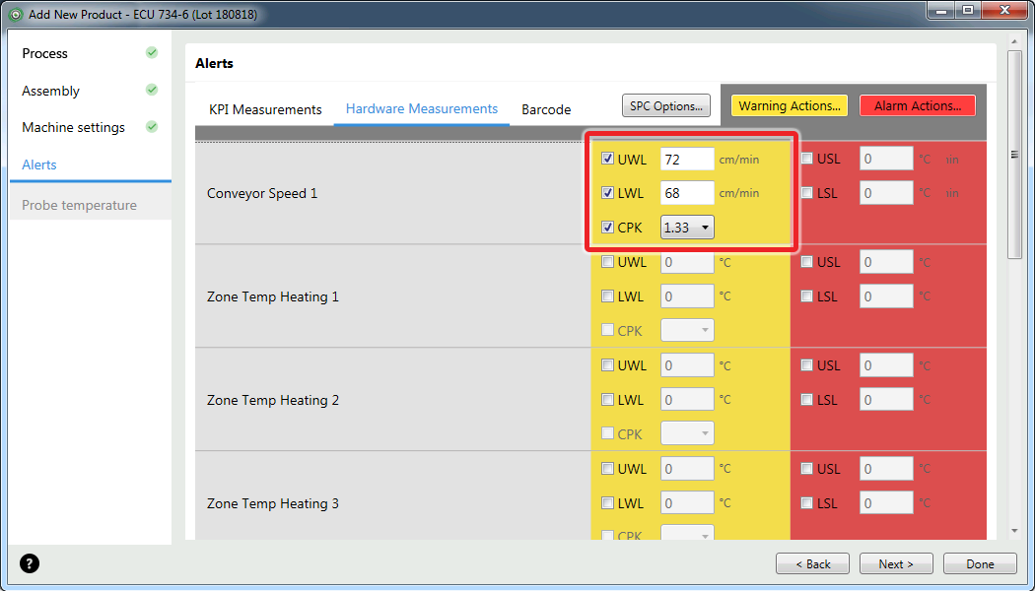This screenshot has width=1035, height=591.
Task: Enable UWL for Zone Temp Heating 2
Action: [x=608, y=364]
